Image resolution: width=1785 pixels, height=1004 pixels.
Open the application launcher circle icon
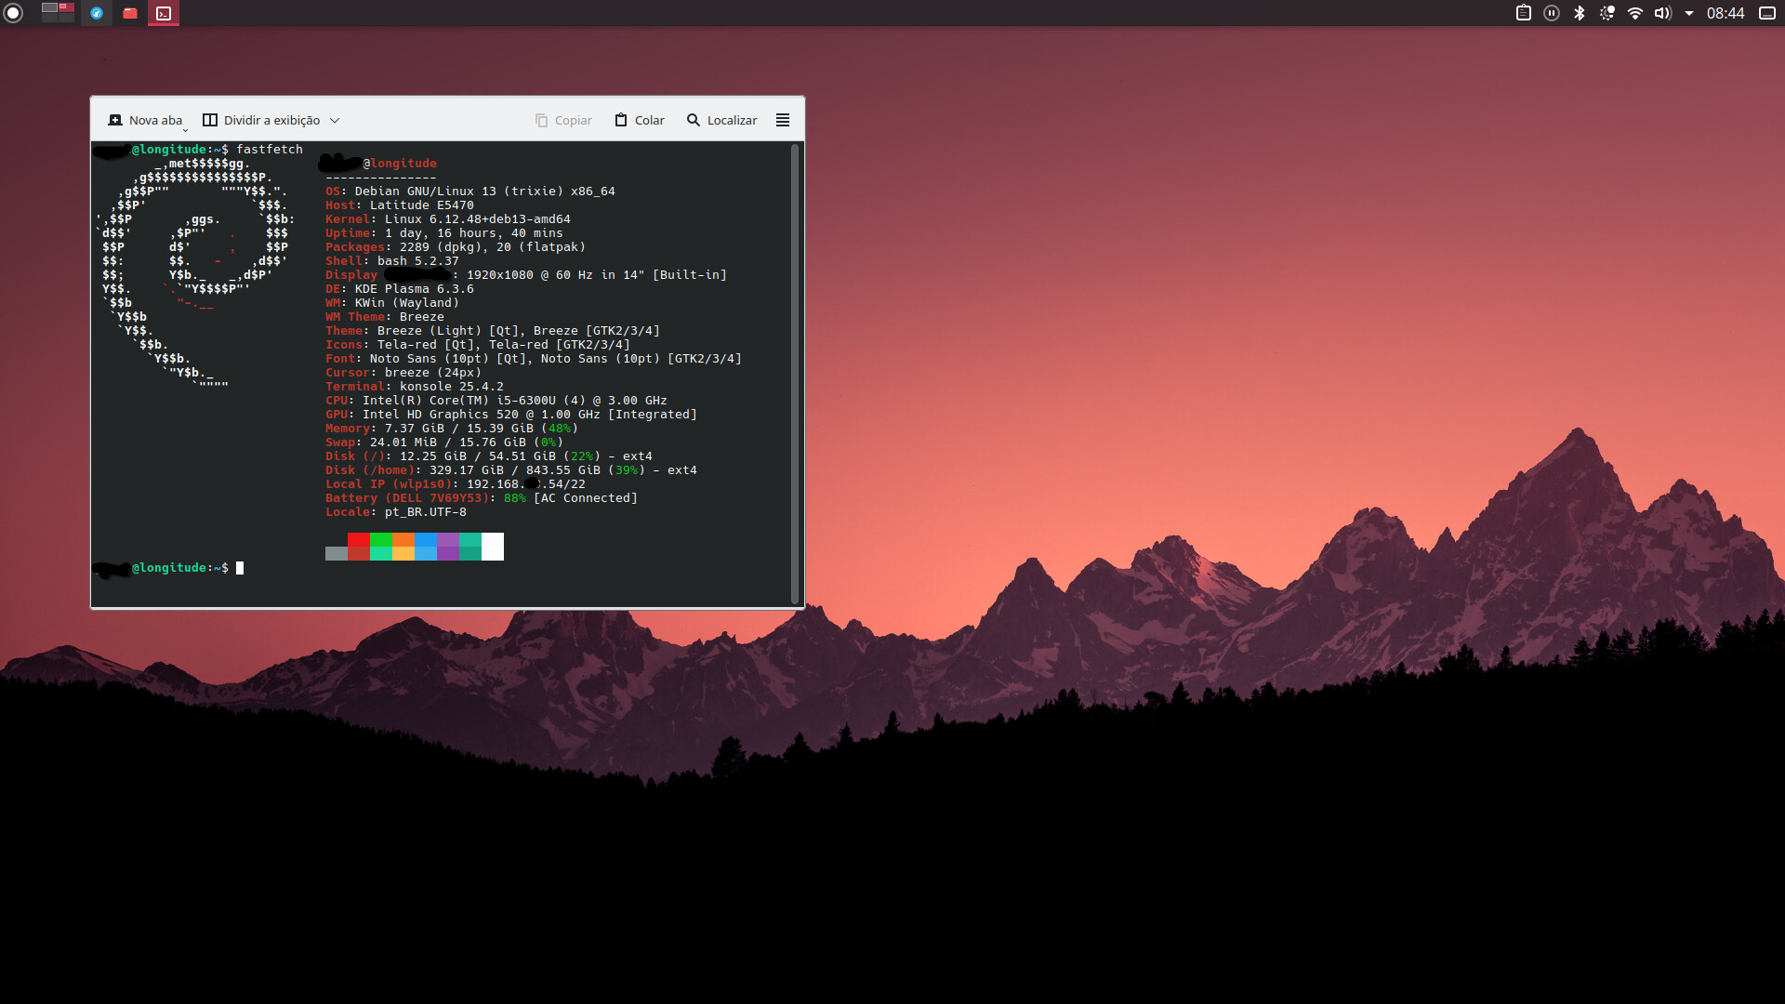click(x=13, y=13)
